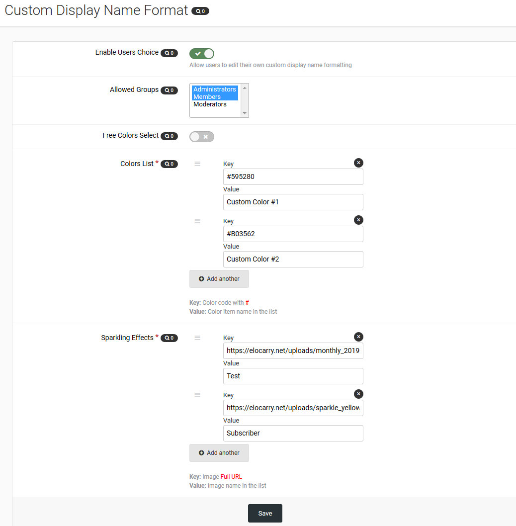Click the 'Color item name in the list' hint

[x=242, y=312]
